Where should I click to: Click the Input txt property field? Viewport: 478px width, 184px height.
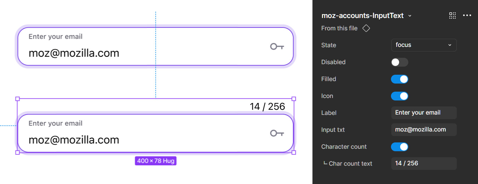pyautogui.click(x=424, y=130)
